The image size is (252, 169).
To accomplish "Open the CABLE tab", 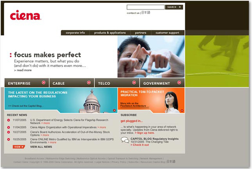I will [72, 83].
